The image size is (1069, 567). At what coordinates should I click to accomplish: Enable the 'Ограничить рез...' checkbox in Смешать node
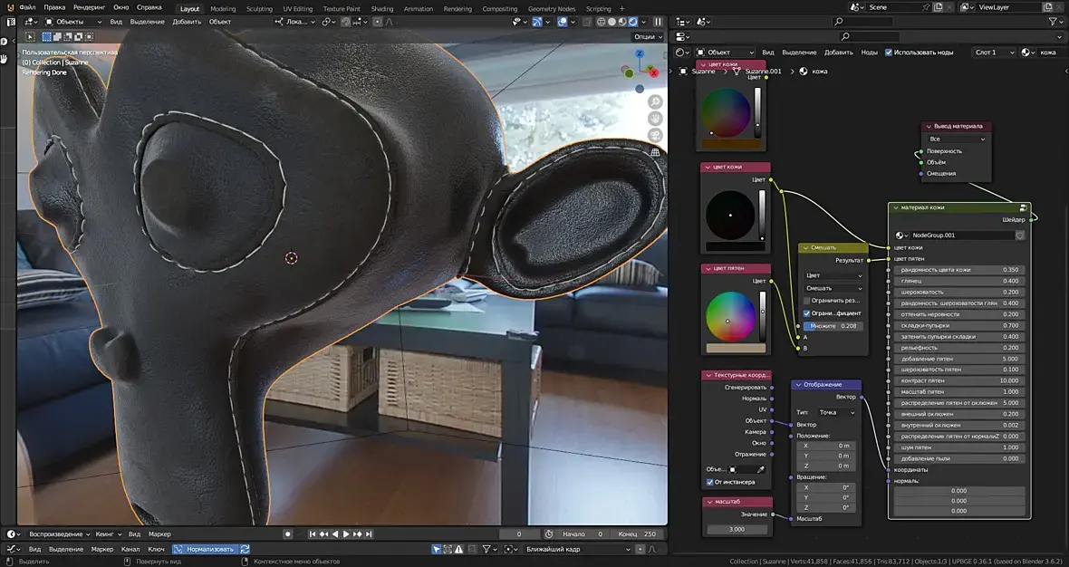(x=807, y=300)
